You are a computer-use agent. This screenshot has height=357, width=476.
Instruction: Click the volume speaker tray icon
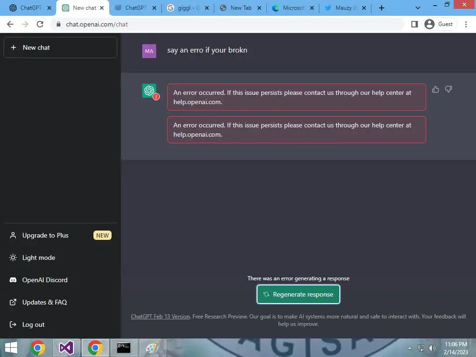pos(432,348)
